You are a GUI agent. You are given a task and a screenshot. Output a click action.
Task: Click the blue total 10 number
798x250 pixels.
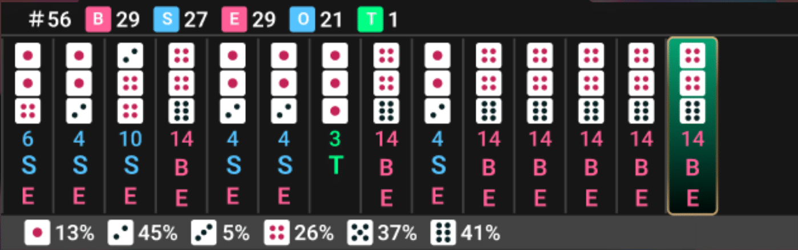tap(130, 139)
